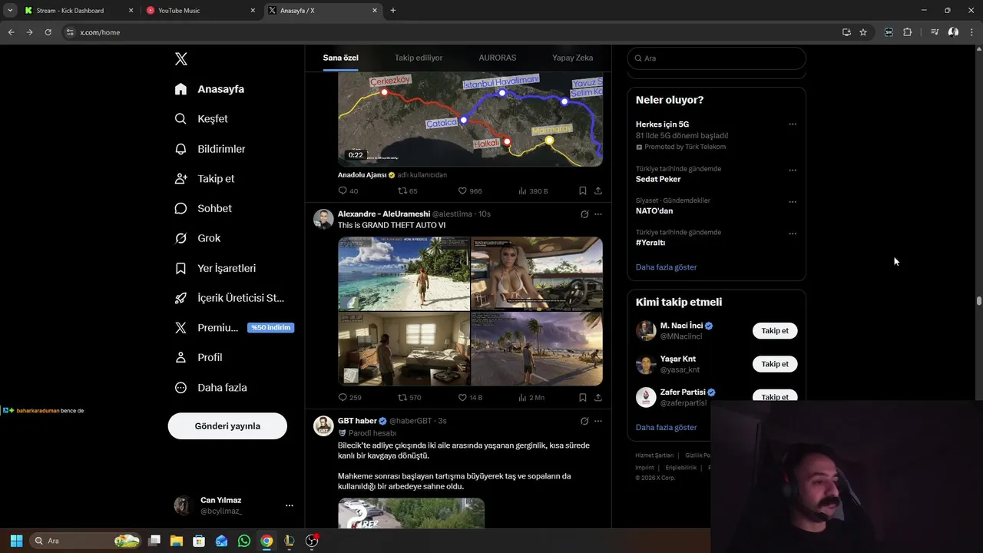
Task: Open Windows Start menu
Action: [16, 541]
